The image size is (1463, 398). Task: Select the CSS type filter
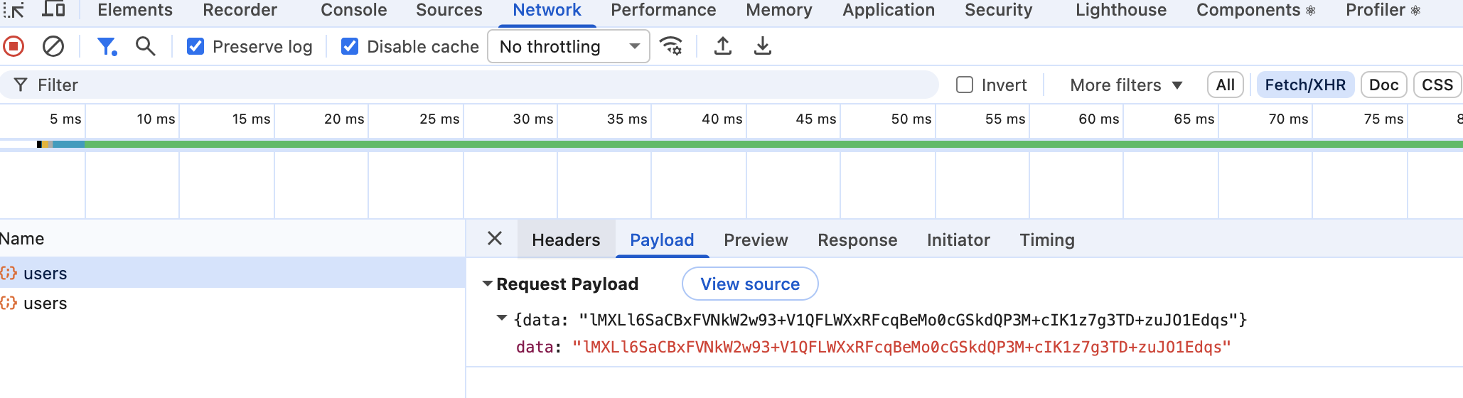pos(1437,85)
